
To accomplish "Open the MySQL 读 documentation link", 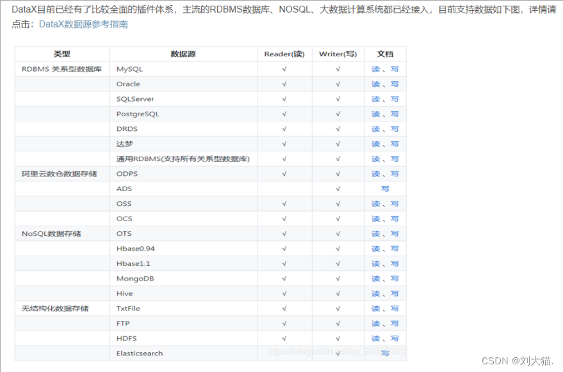I will (375, 69).
